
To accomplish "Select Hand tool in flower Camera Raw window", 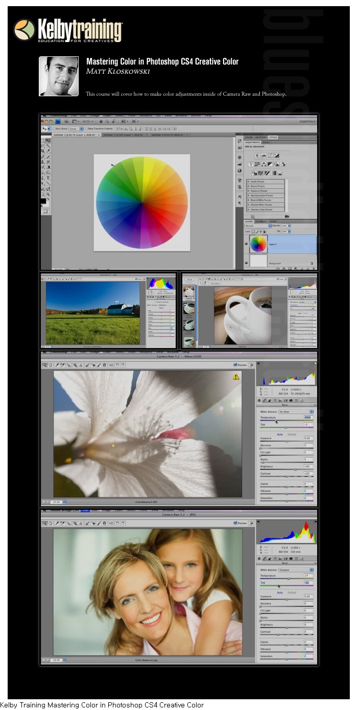I will point(51,365).
